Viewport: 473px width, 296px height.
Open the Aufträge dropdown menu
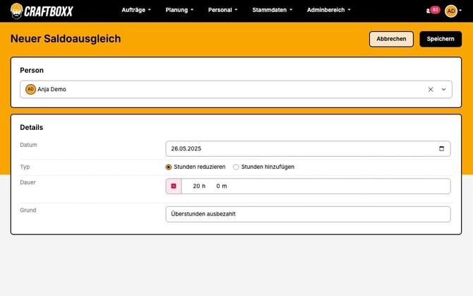click(136, 11)
